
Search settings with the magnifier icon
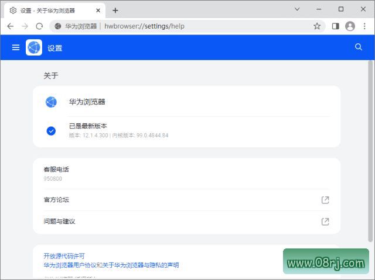click(x=358, y=47)
